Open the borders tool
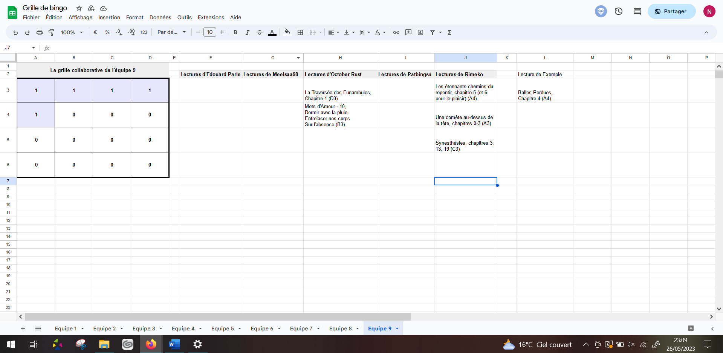This screenshot has height=353, width=723. (300, 32)
